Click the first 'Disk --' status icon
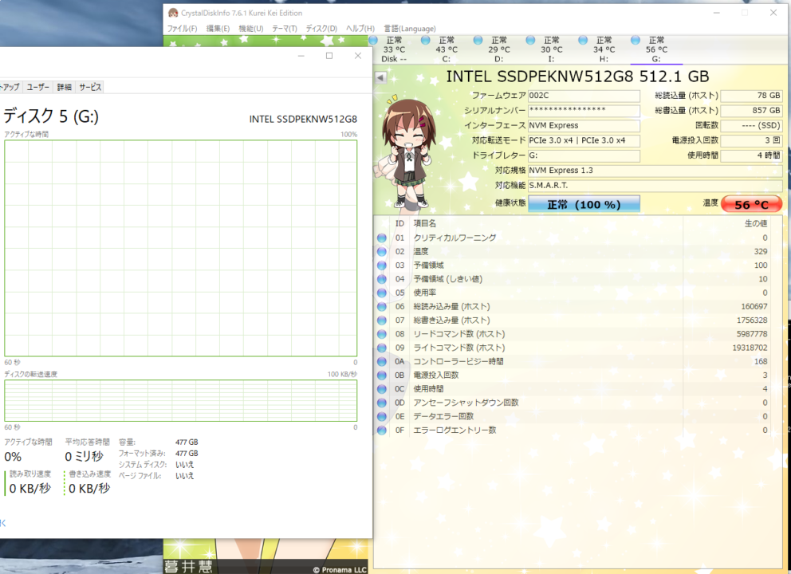 coord(374,41)
